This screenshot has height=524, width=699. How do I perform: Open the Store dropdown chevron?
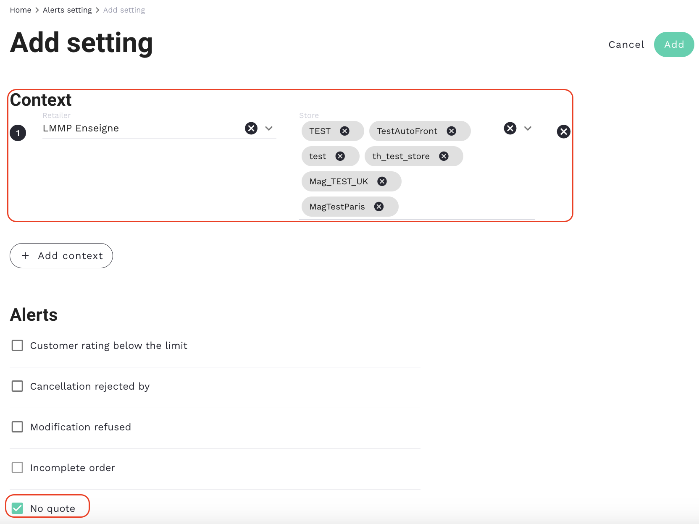(528, 128)
